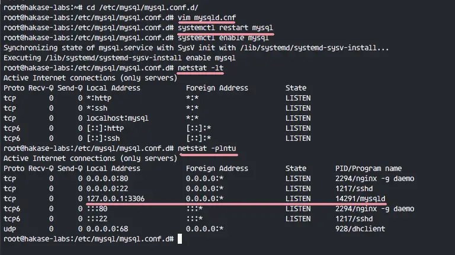Screen dimensions: 455x255
Task: Click the 'localhost:mysql' local address row
Action: tap(117, 118)
